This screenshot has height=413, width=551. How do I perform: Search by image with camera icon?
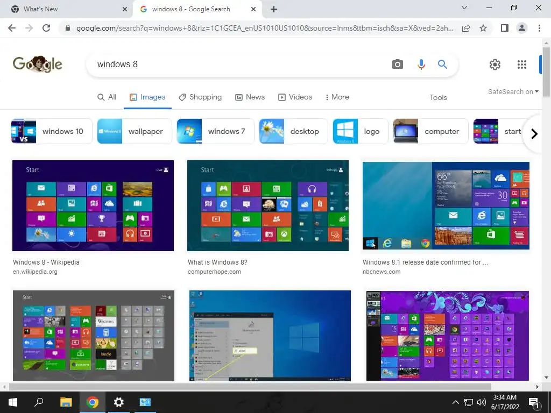coord(398,65)
